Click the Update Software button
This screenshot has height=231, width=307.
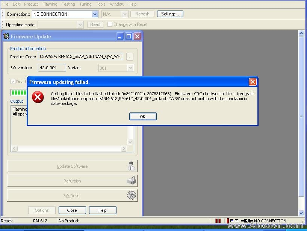pyautogui.click(x=72, y=166)
